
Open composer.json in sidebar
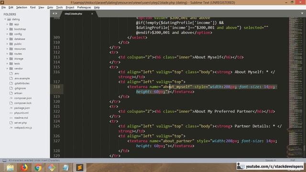tap(23, 98)
